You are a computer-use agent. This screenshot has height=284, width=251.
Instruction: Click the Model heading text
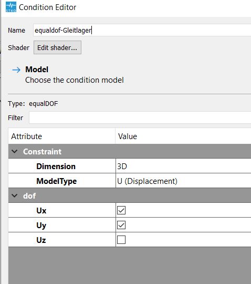pos(37,70)
